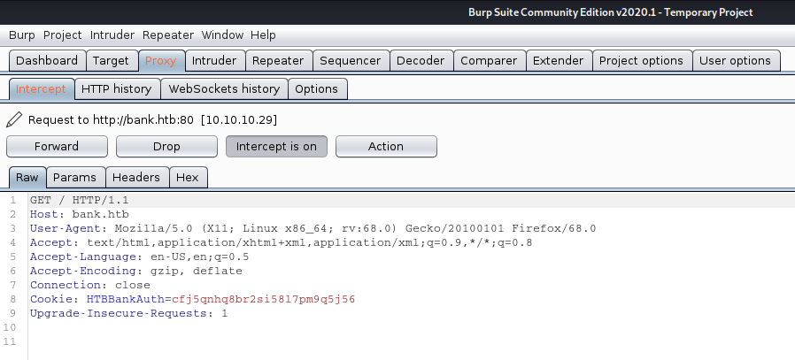
Task: Click the GET / HTTP/1.1 request line
Action: (x=79, y=200)
